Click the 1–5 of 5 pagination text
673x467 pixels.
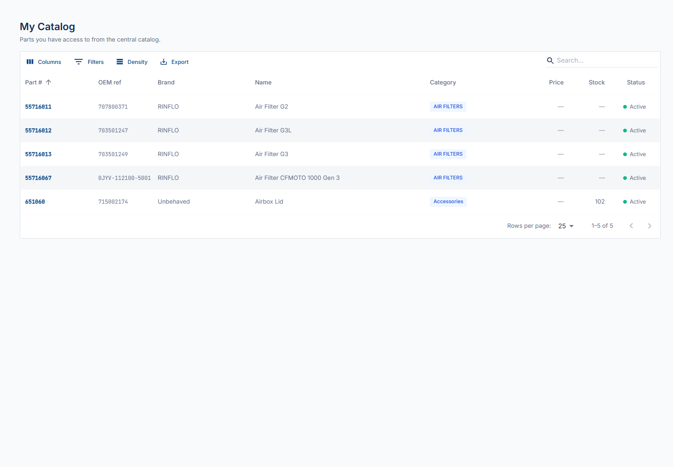602,226
